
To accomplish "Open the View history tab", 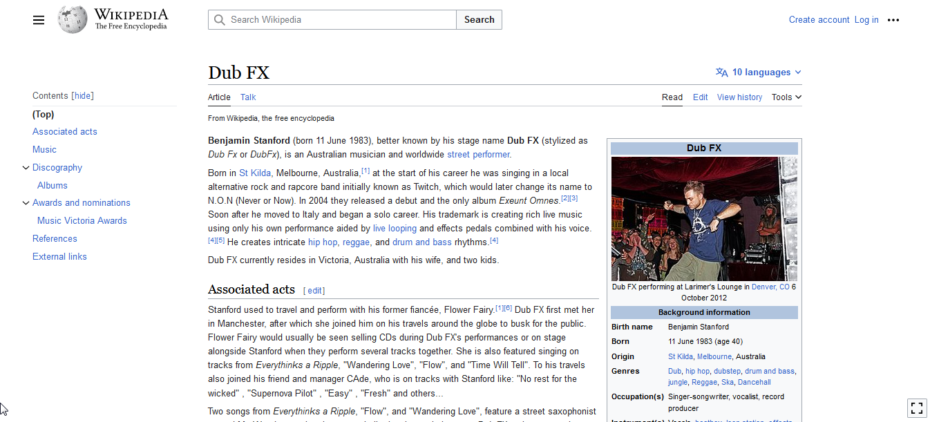I will [x=739, y=97].
